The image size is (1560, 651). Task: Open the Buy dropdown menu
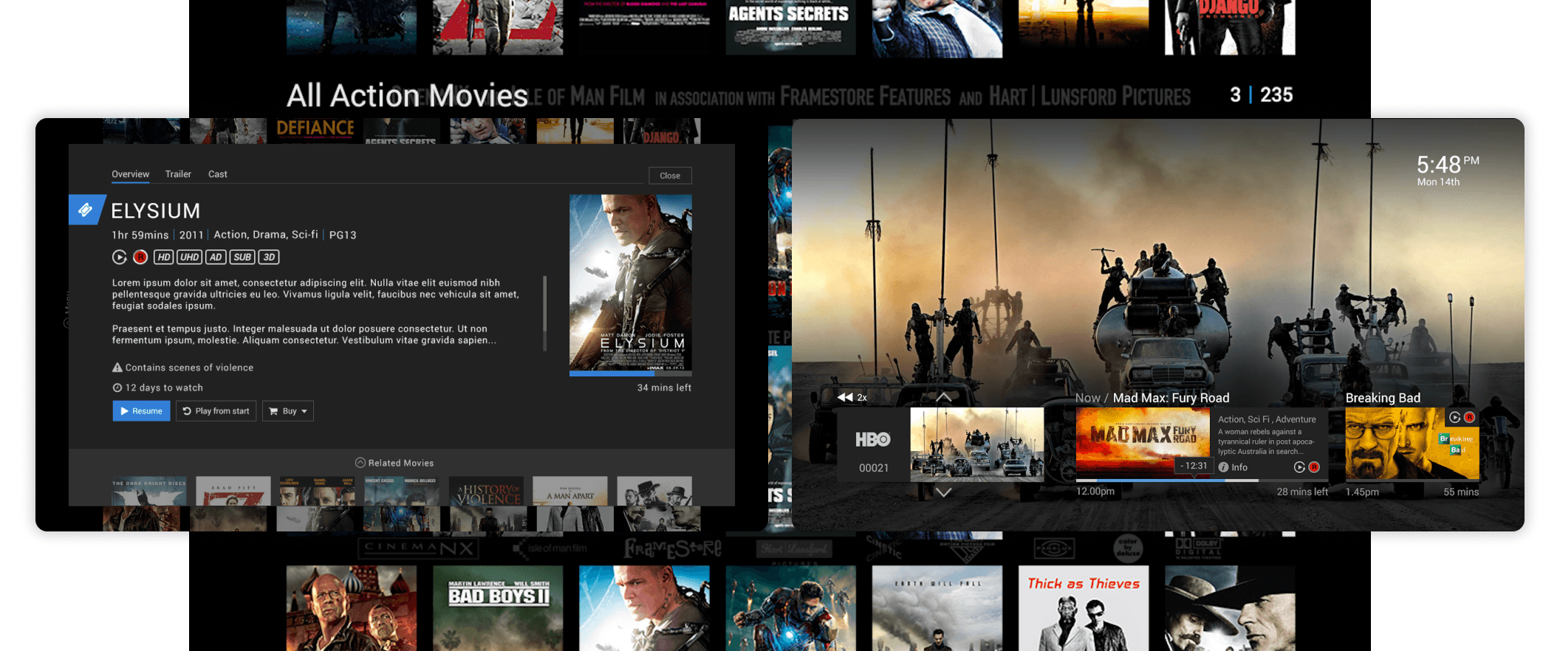(288, 411)
